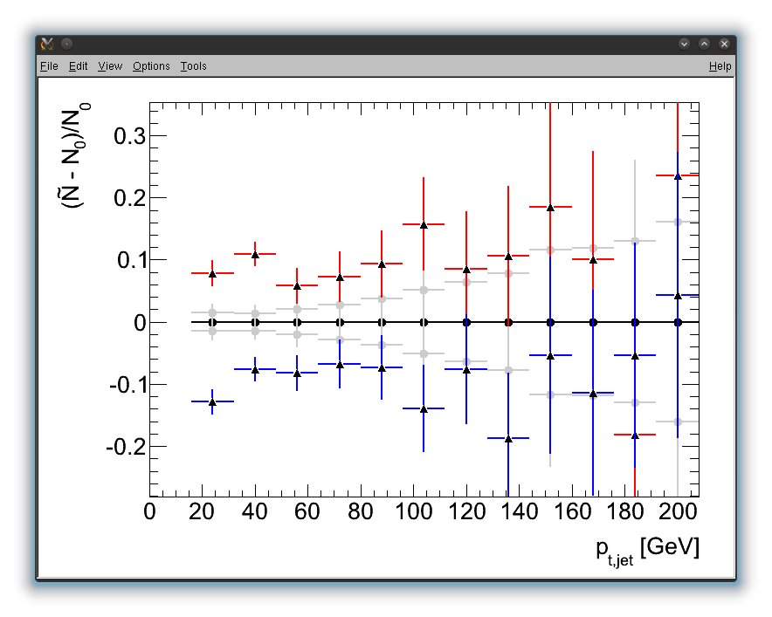The height and width of the screenshot is (617, 772).
Task: Maximize the window with the up-arrow button
Action: [x=704, y=44]
